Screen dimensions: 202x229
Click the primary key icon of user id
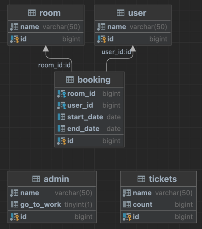[102, 39]
